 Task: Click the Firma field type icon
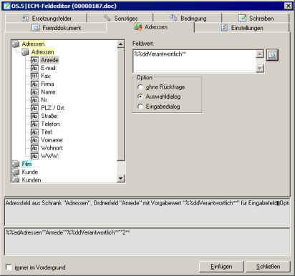[x=34, y=84]
